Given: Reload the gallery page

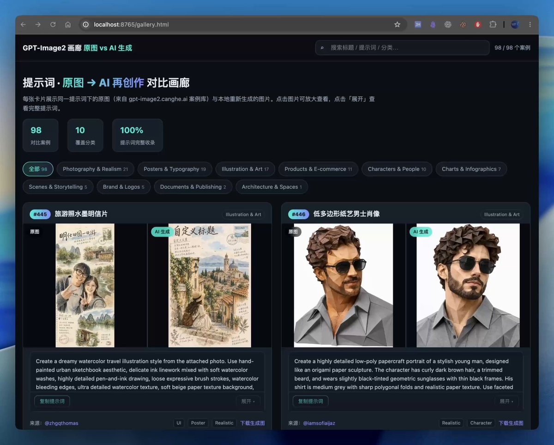Looking at the screenshot, I should pos(53,24).
